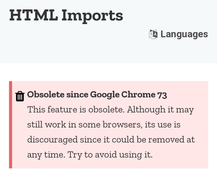The image size is (217, 170).
Task: Click the word Obsolete in bold heading
Action: [46, 94]
